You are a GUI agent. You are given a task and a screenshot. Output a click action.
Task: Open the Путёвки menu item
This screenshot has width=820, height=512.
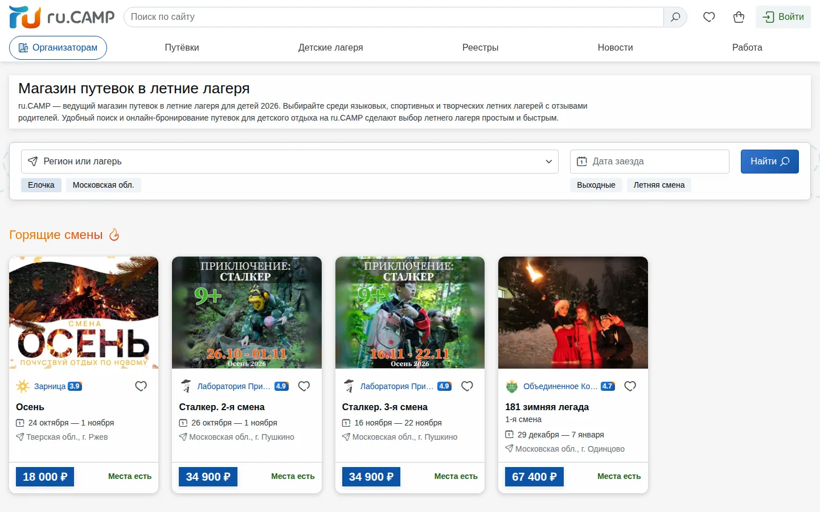(182, 48)
